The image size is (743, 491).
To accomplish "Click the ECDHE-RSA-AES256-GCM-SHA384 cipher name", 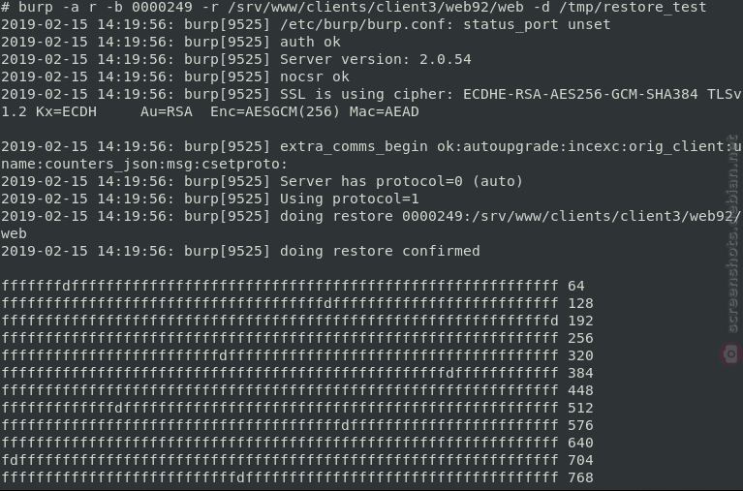I will click(x=580, y=94).
